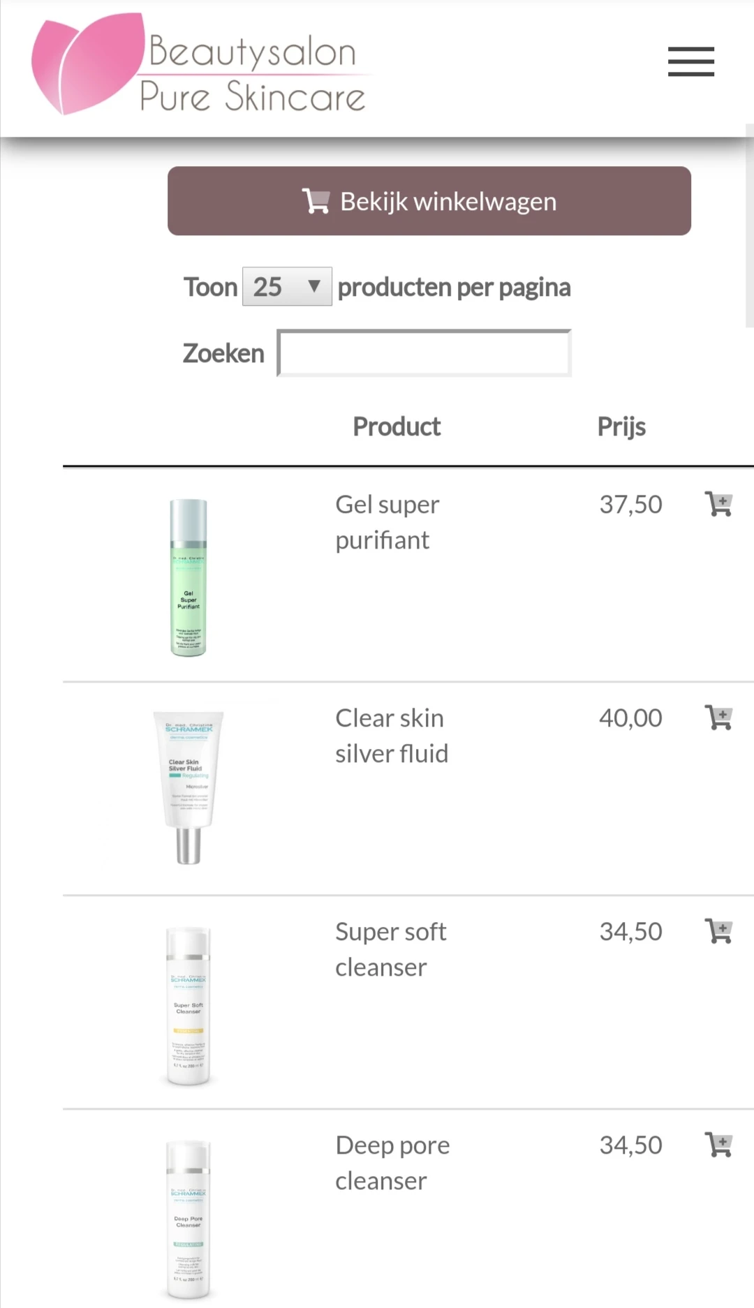
Task: Click the Zoeken search input field
Action: [x=424, y=353]
